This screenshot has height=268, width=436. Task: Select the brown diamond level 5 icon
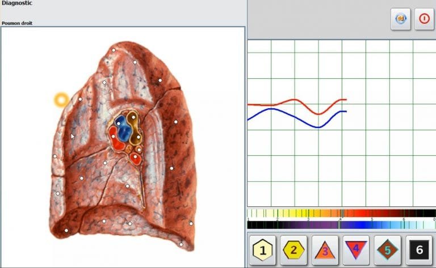tap(387, 249)
